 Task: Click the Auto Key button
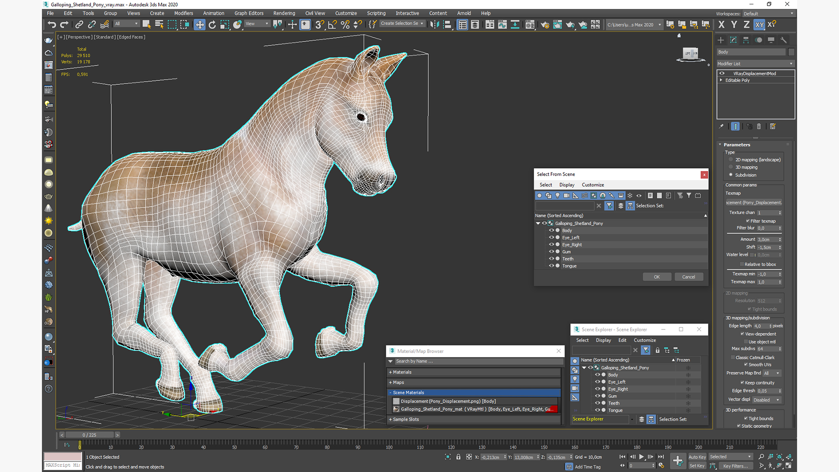pos(697,457)
